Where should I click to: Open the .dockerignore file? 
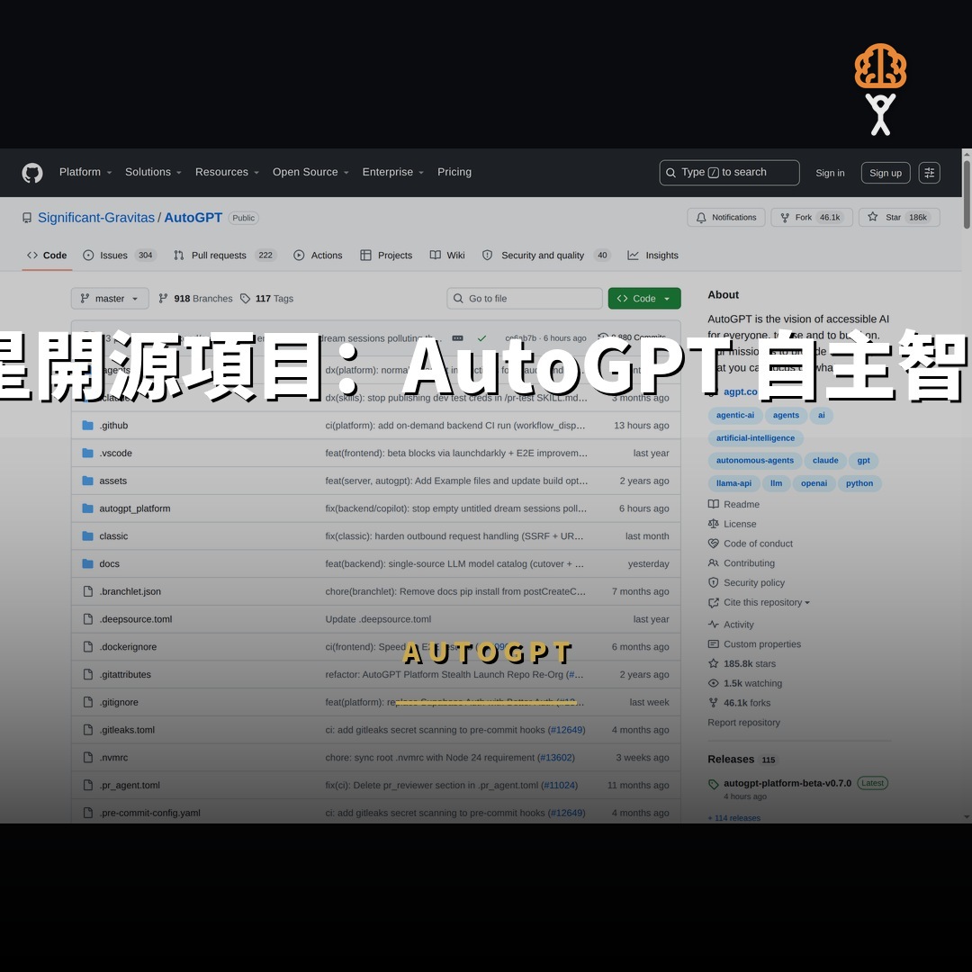click(128, 647)
